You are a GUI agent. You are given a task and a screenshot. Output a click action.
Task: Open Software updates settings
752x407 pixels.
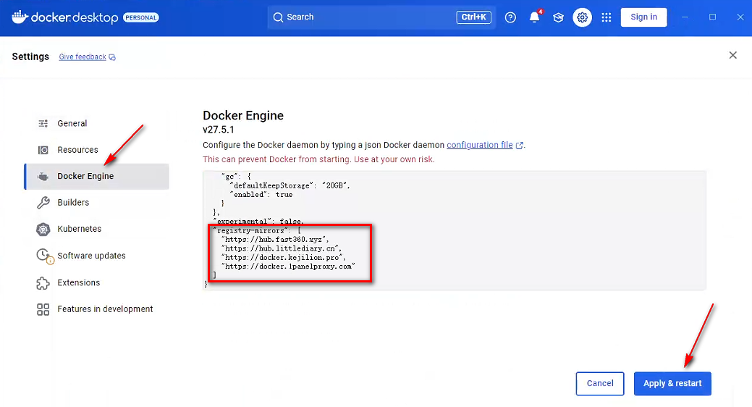click(x=96, y=256)
